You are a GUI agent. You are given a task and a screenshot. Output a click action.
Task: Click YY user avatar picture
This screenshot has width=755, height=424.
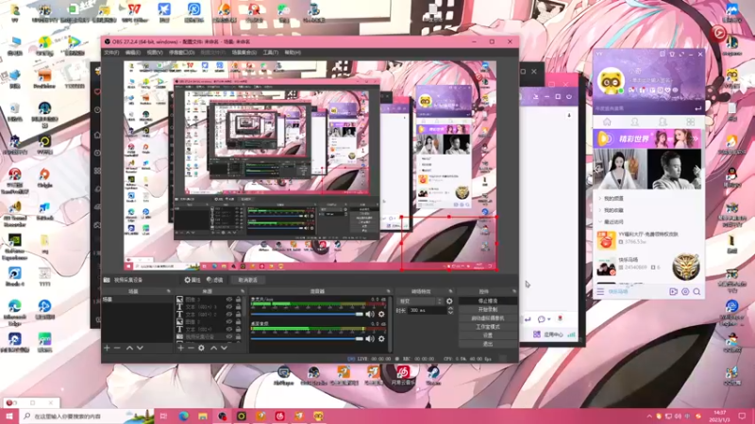(x=611, y=80)
